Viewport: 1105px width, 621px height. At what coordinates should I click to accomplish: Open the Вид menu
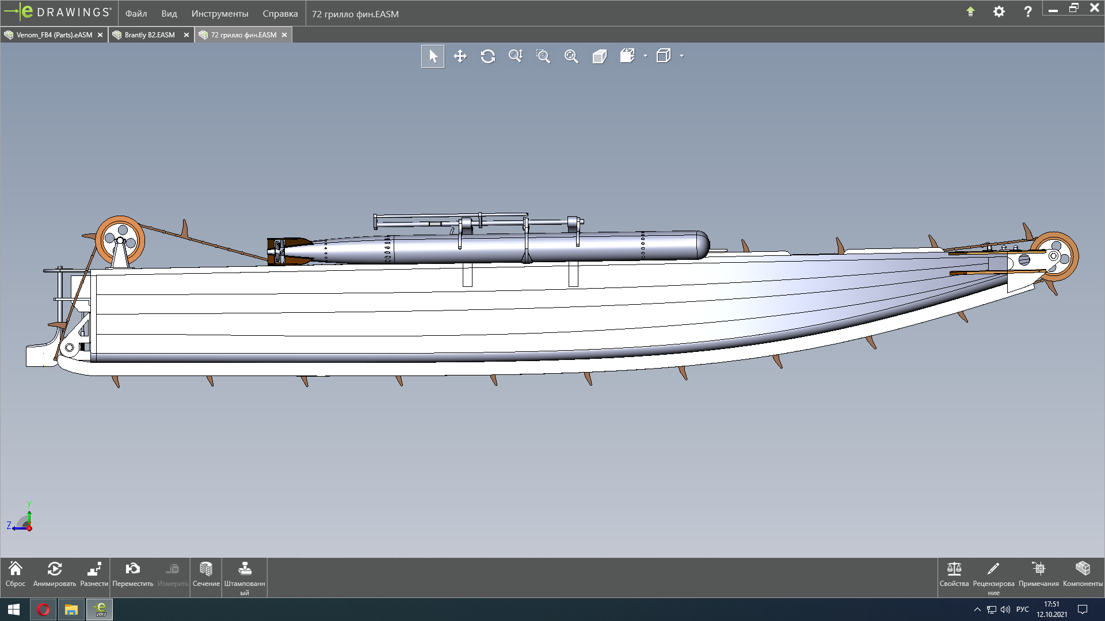click(x=169, y=14)
